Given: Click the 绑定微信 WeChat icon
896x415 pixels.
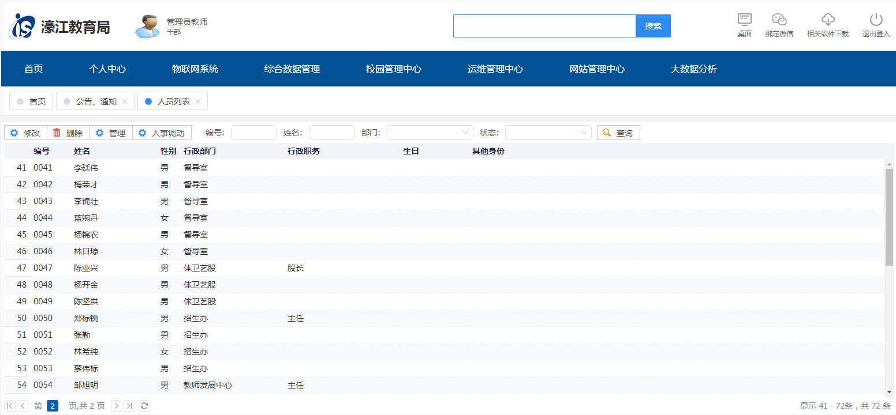Looking at the screenshot, I should point(779,20).
